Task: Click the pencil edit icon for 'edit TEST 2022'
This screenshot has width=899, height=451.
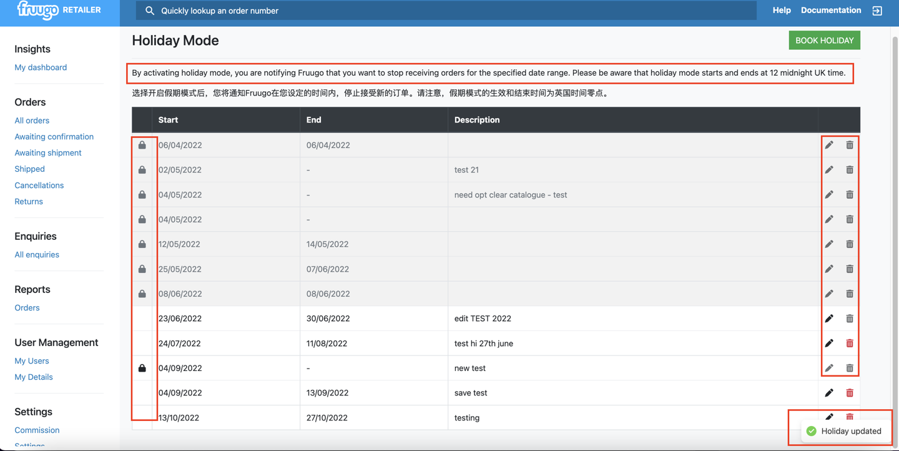Action: (x=829, y=319)
